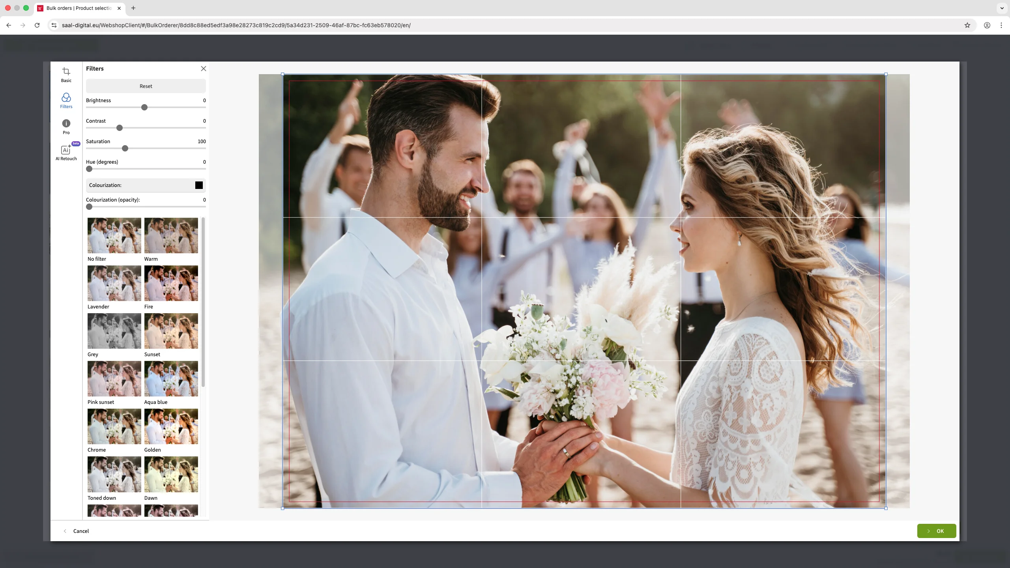Open the black Colourization color swatch

199,185
